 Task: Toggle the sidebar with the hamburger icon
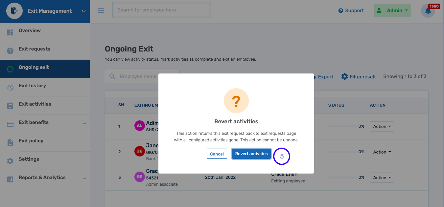pos(101,10)
